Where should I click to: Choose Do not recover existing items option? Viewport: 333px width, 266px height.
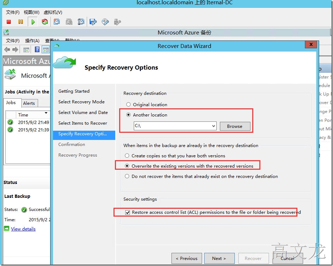pyautogui.click(x=127, y=177)
